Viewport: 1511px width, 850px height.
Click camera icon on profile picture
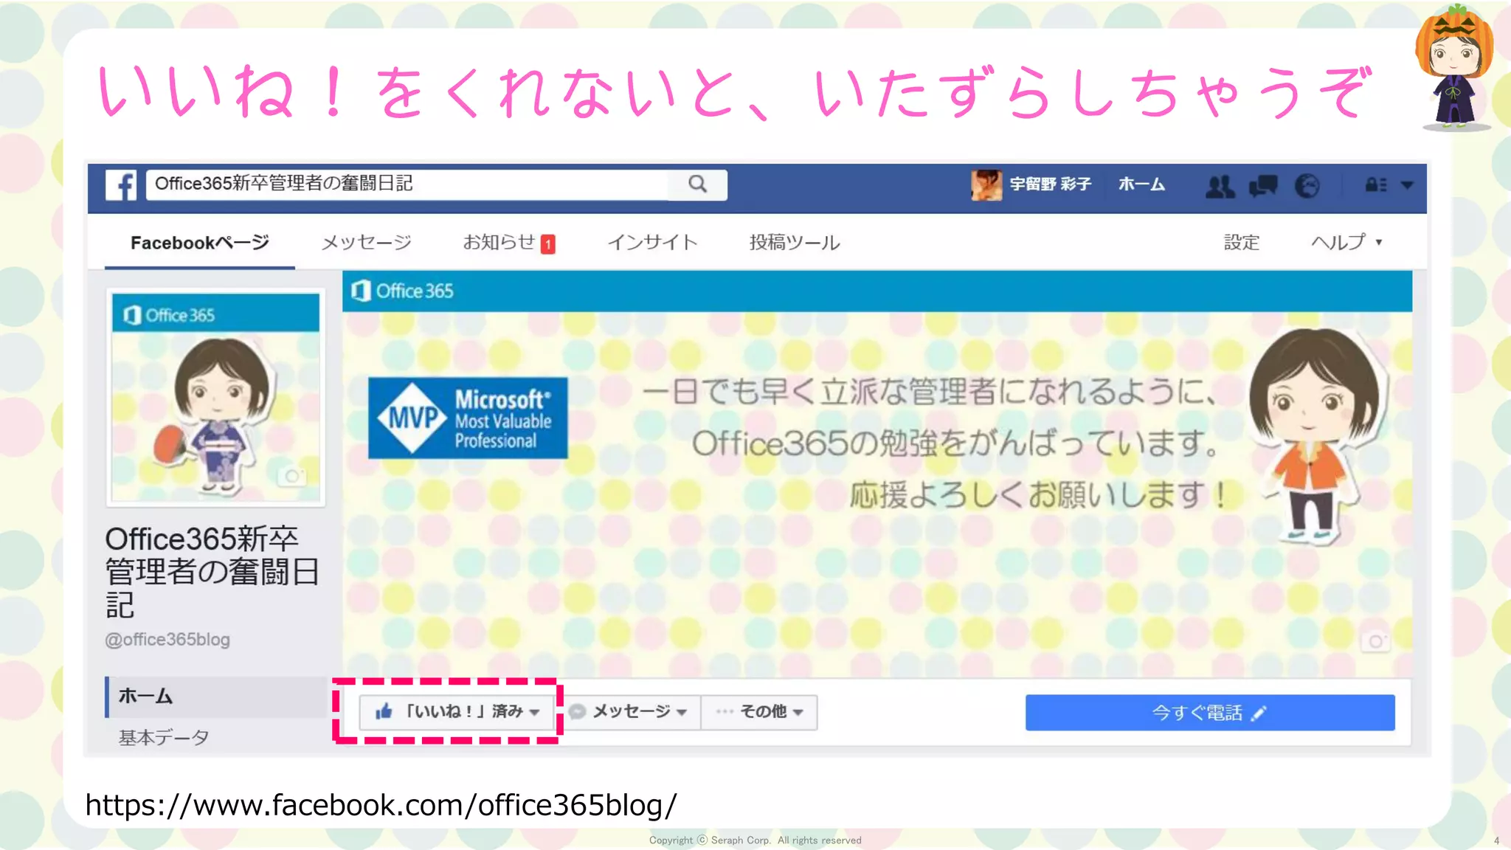pos(291,476)
